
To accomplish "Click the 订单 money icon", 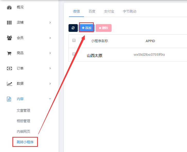I will [x=9, y=68].
